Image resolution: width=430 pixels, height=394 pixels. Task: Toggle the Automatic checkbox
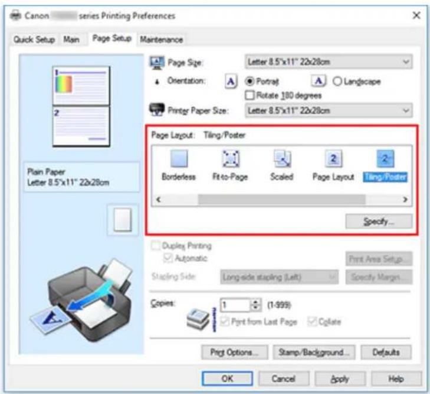point(168,258)
